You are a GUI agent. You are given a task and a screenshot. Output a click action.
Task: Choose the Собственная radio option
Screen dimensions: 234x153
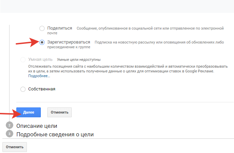point(23,89)
